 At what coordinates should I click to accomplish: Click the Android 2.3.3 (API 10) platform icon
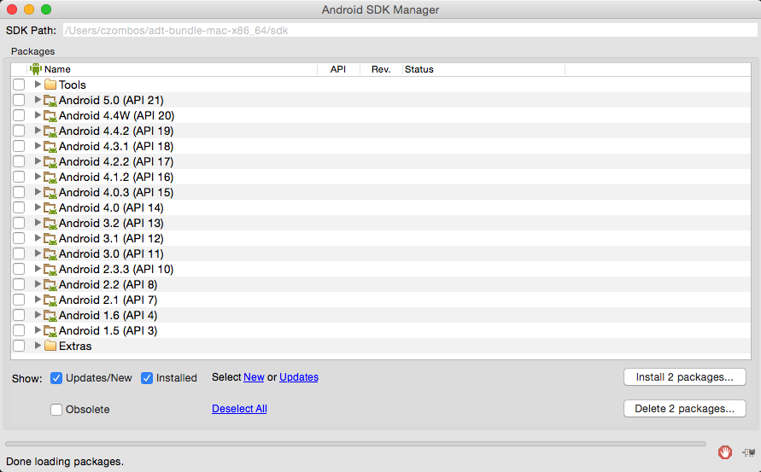click(x=50, y=269)
